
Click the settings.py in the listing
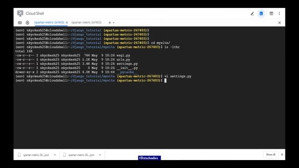(x=127, y=64)
